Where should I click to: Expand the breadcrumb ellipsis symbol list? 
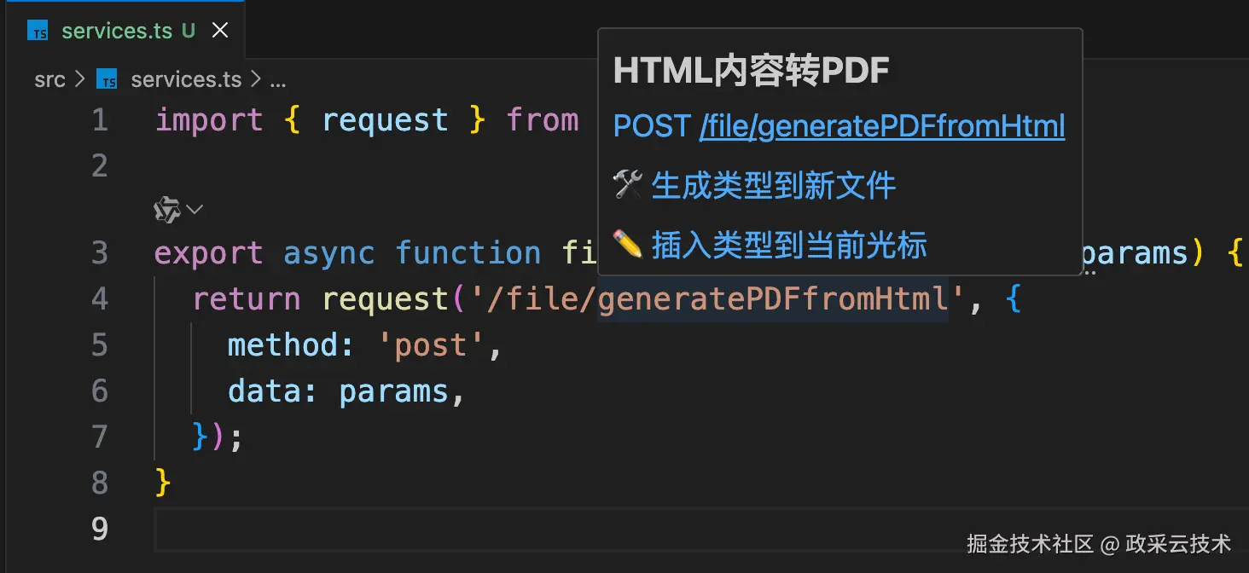coord(277,80)
